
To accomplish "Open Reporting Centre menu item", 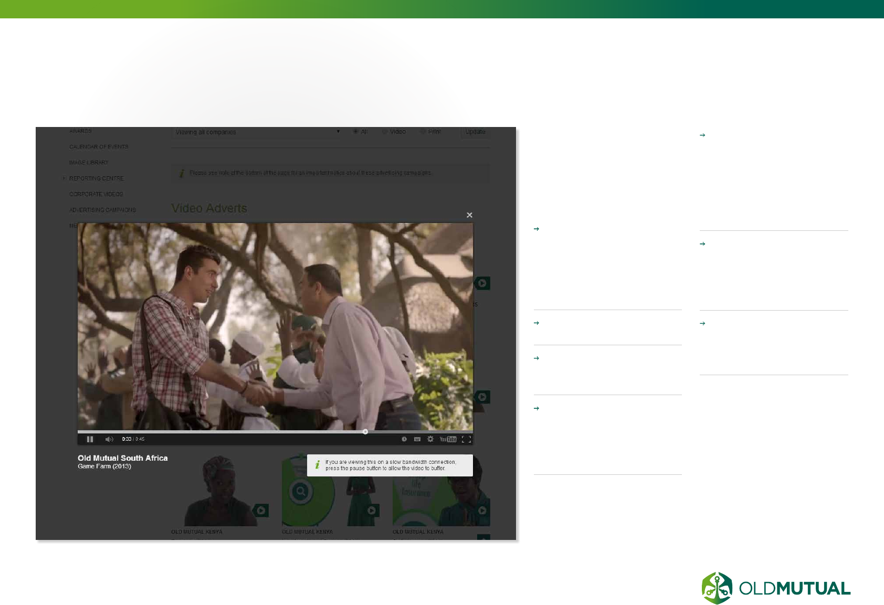I will click(x=97, y=178).
